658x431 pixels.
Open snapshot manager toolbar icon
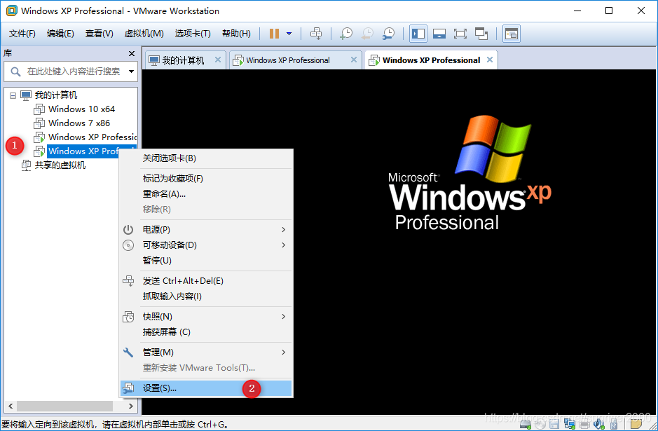(388, 34)
